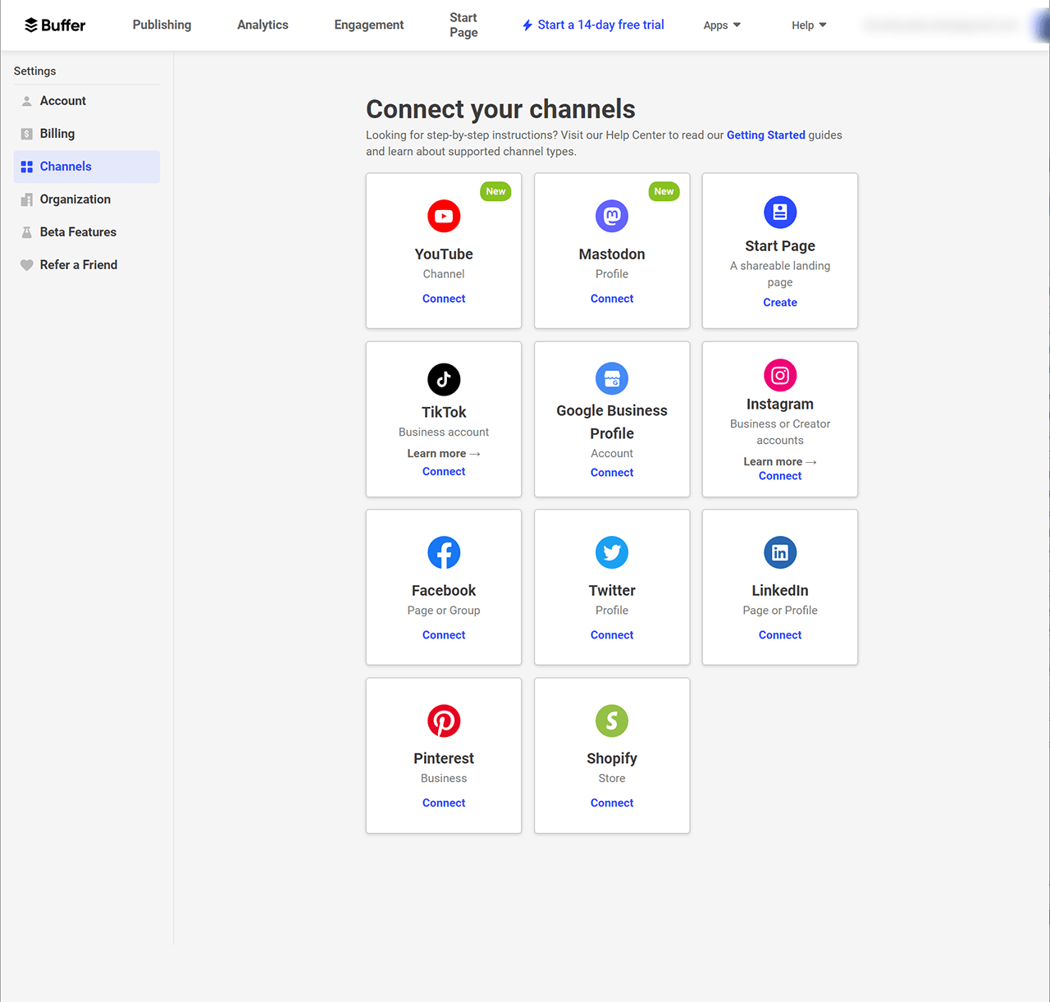
Task: Click the Google Business Profile icon
Action: pos(612,378)
